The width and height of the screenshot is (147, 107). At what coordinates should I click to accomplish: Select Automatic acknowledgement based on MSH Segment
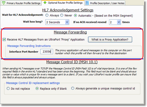(x=75, y=15)
